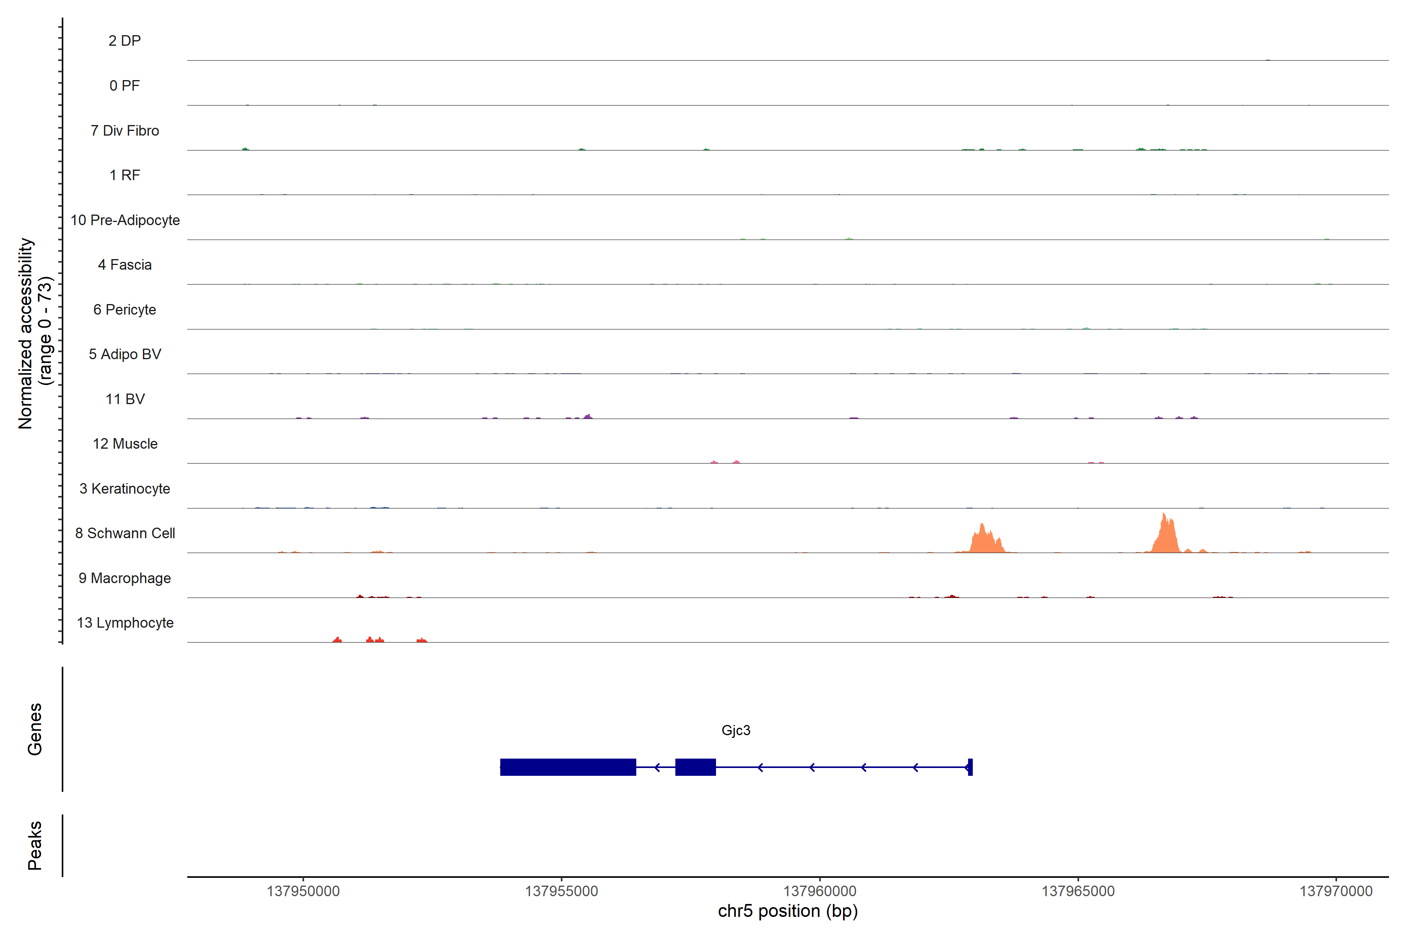1407x938 pixels.
Task: Click the 9 Macrophage track label
Action: (125, 578)
